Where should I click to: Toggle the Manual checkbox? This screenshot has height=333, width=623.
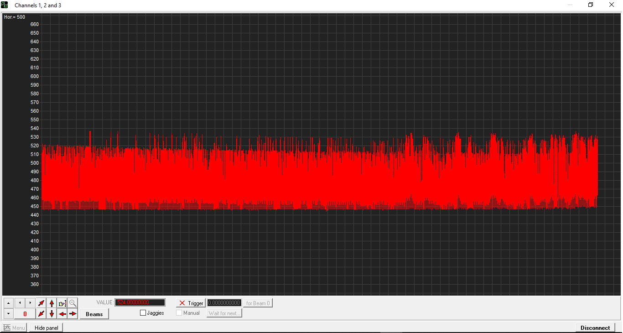pos(179,313)
